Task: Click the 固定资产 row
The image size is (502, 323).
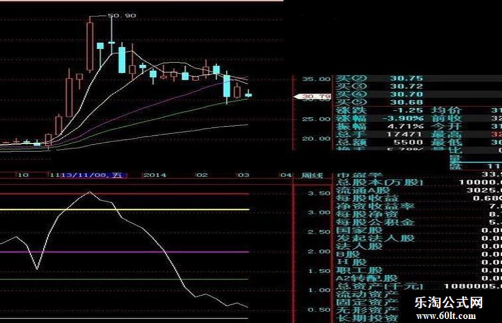Action: click(367, 302)
